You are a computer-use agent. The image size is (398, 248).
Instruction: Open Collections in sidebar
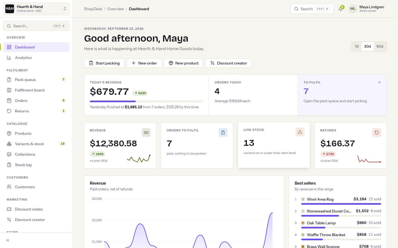click(x=36, y=154)
